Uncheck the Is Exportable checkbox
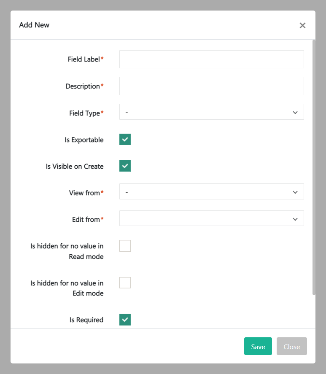Image resolution: width=326 pixels, height=374 pixels. point(125,140)
